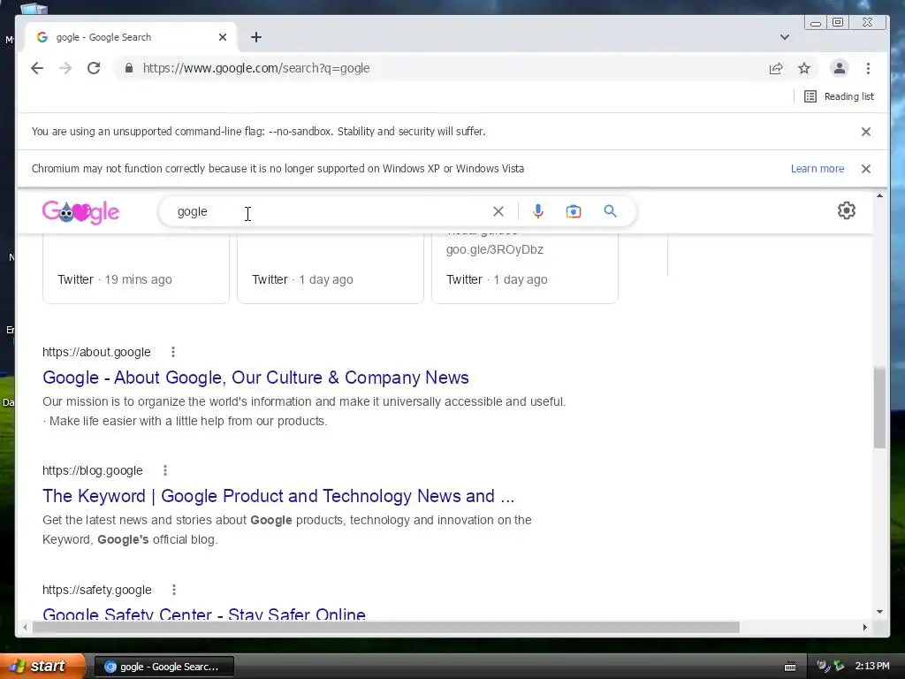This screenshot has height=679, width=905.
Task: Open the on-screen keyboard tray icon
Action: pos(790,667)
